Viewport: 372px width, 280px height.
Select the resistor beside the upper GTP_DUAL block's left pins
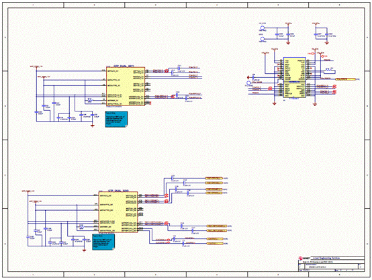90,100
